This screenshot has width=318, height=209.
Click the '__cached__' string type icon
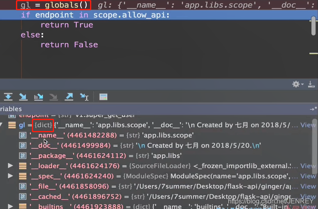23,196
